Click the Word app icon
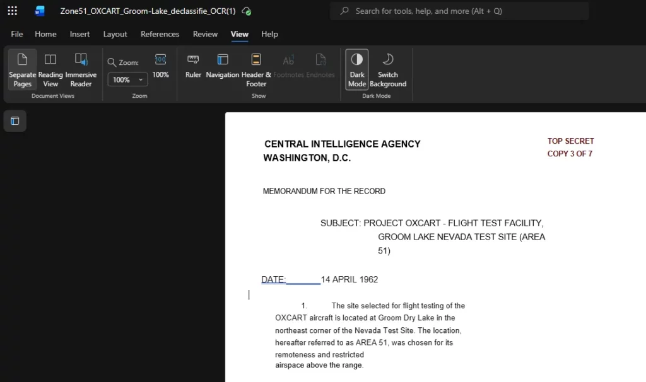 pyautogui.click(x=40, y=11)
